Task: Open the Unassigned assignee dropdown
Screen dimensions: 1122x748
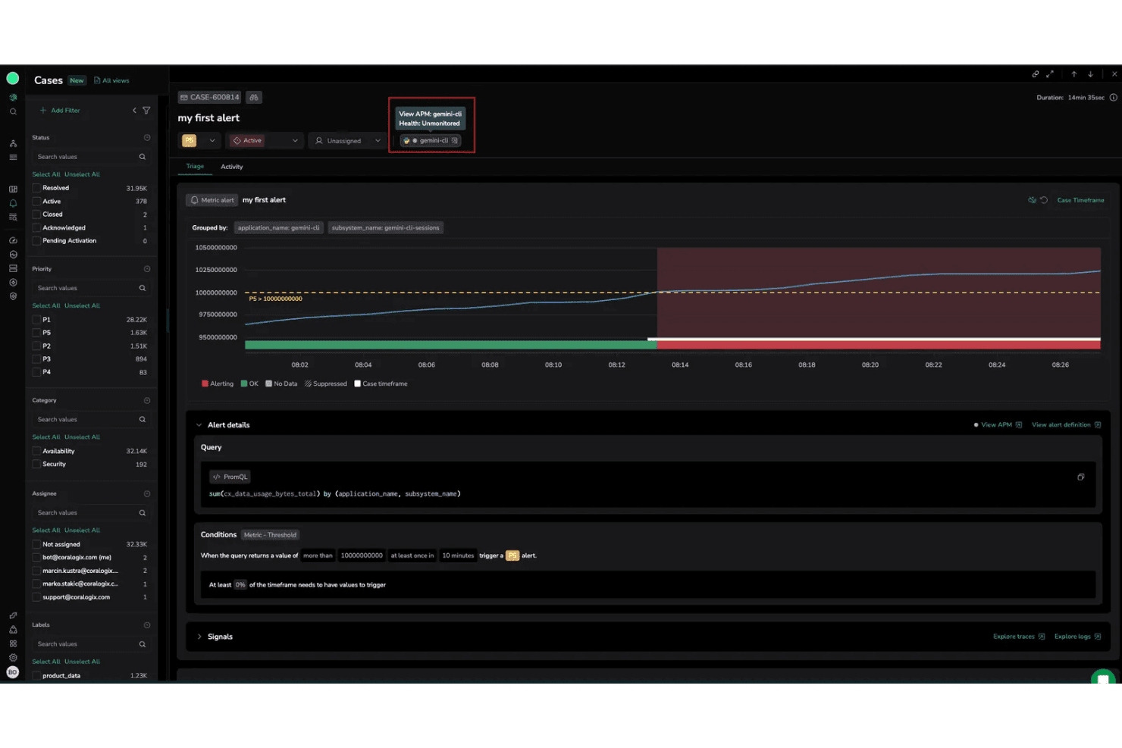Action: 348,141
